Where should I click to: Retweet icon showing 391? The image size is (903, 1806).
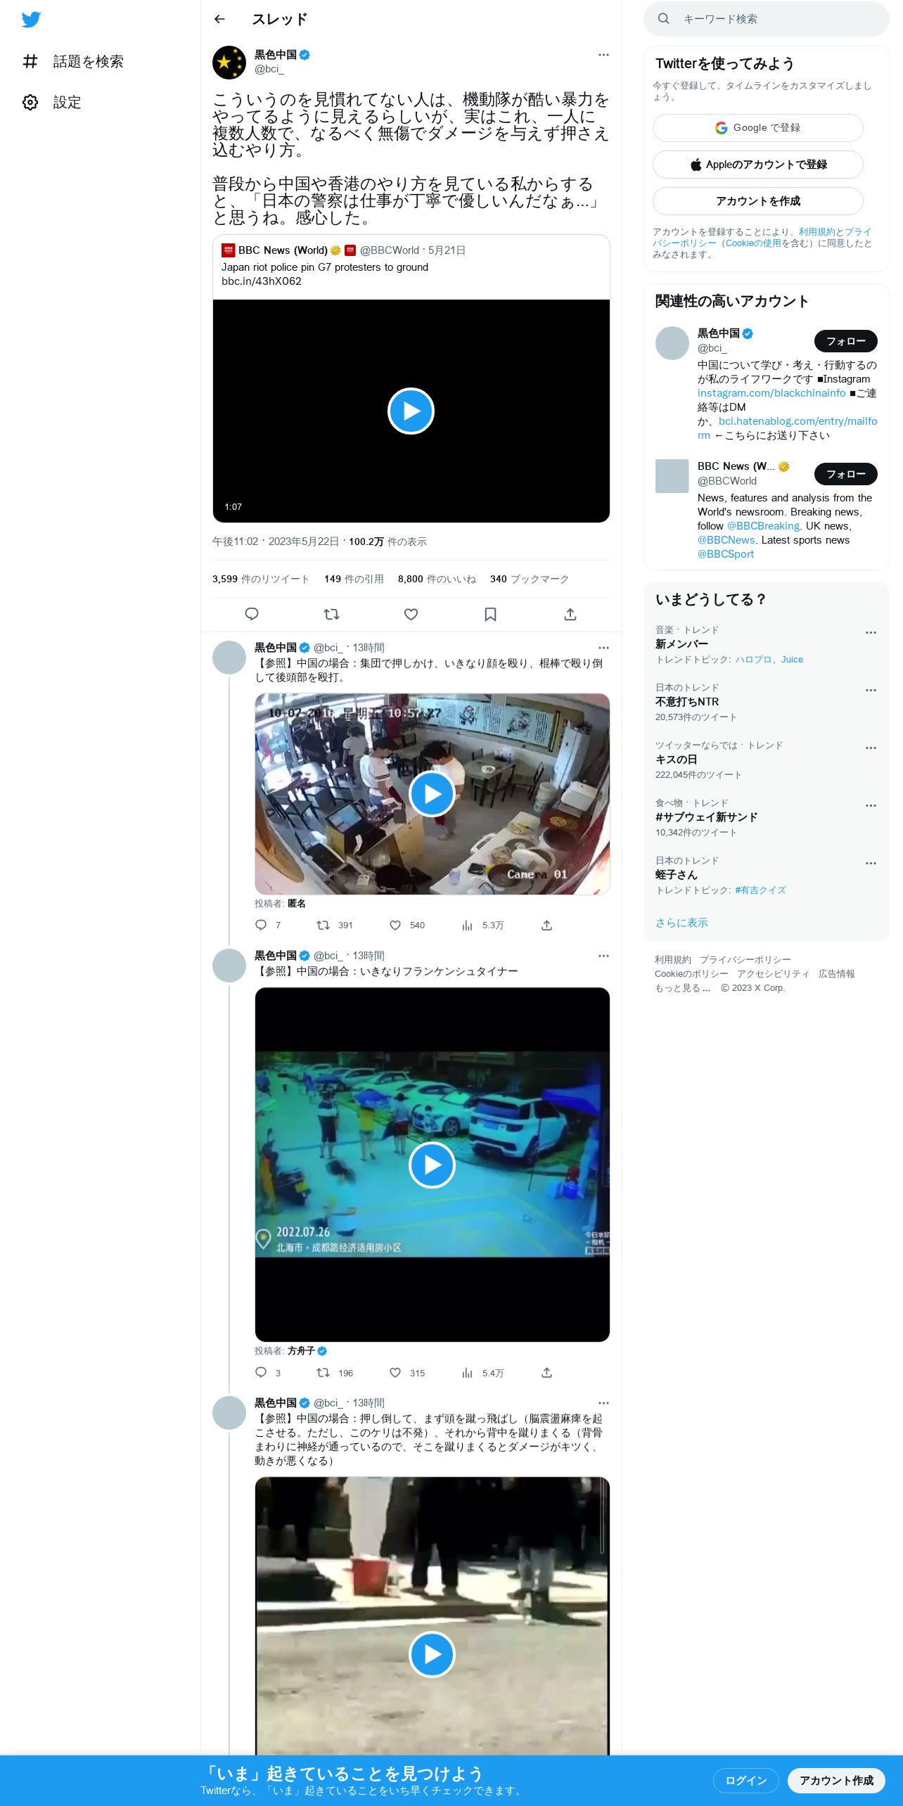(323, 925)
